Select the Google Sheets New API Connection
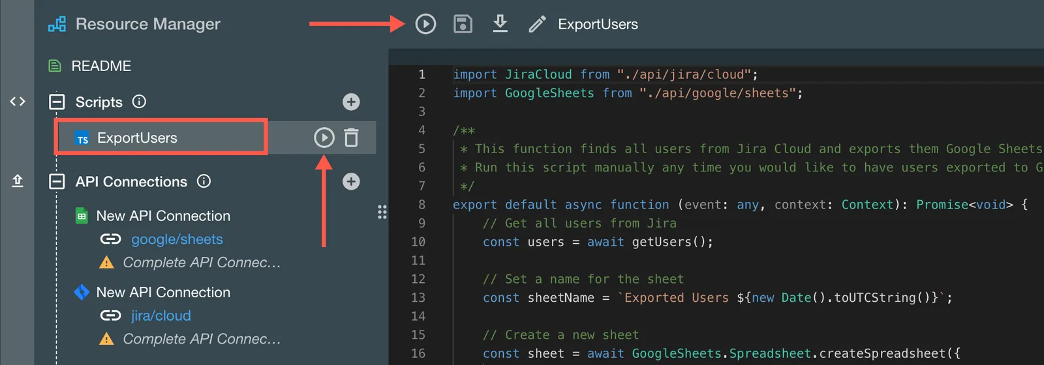This screenshot has width=1044, height=365. pos(163,216)
